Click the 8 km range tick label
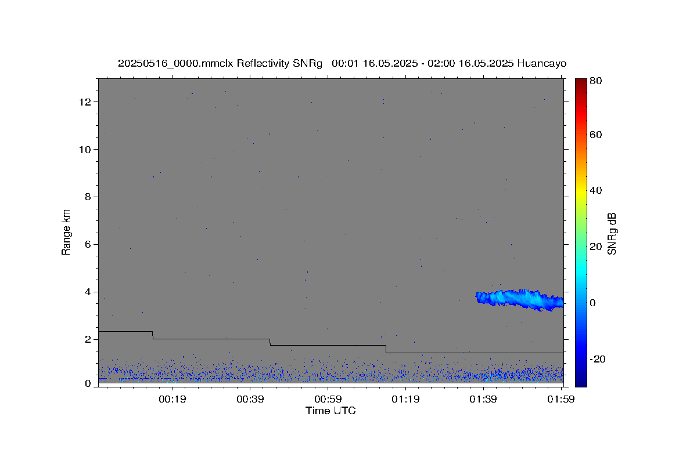 tap(89, 197)
